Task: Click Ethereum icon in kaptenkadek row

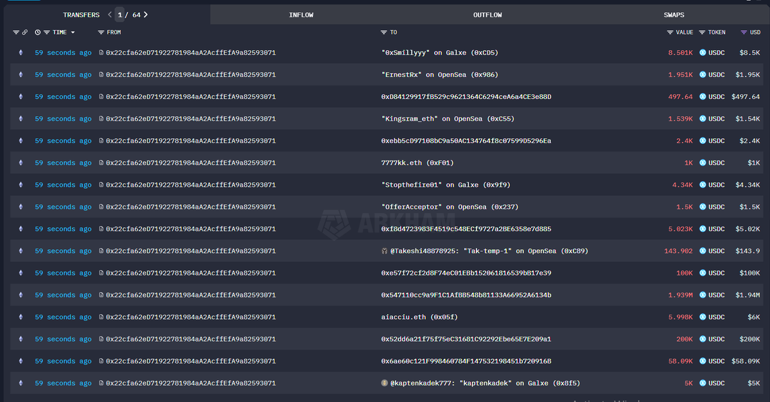Action: (21, 383)
